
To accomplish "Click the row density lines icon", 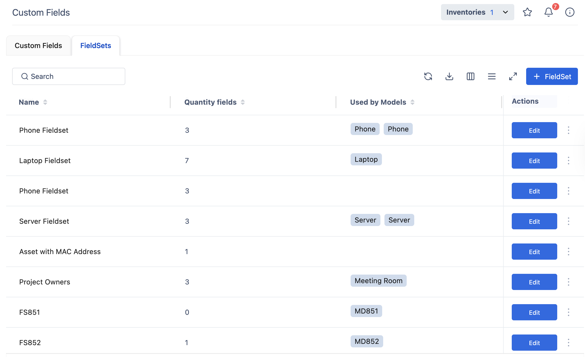I will click(x=492, y=76).
